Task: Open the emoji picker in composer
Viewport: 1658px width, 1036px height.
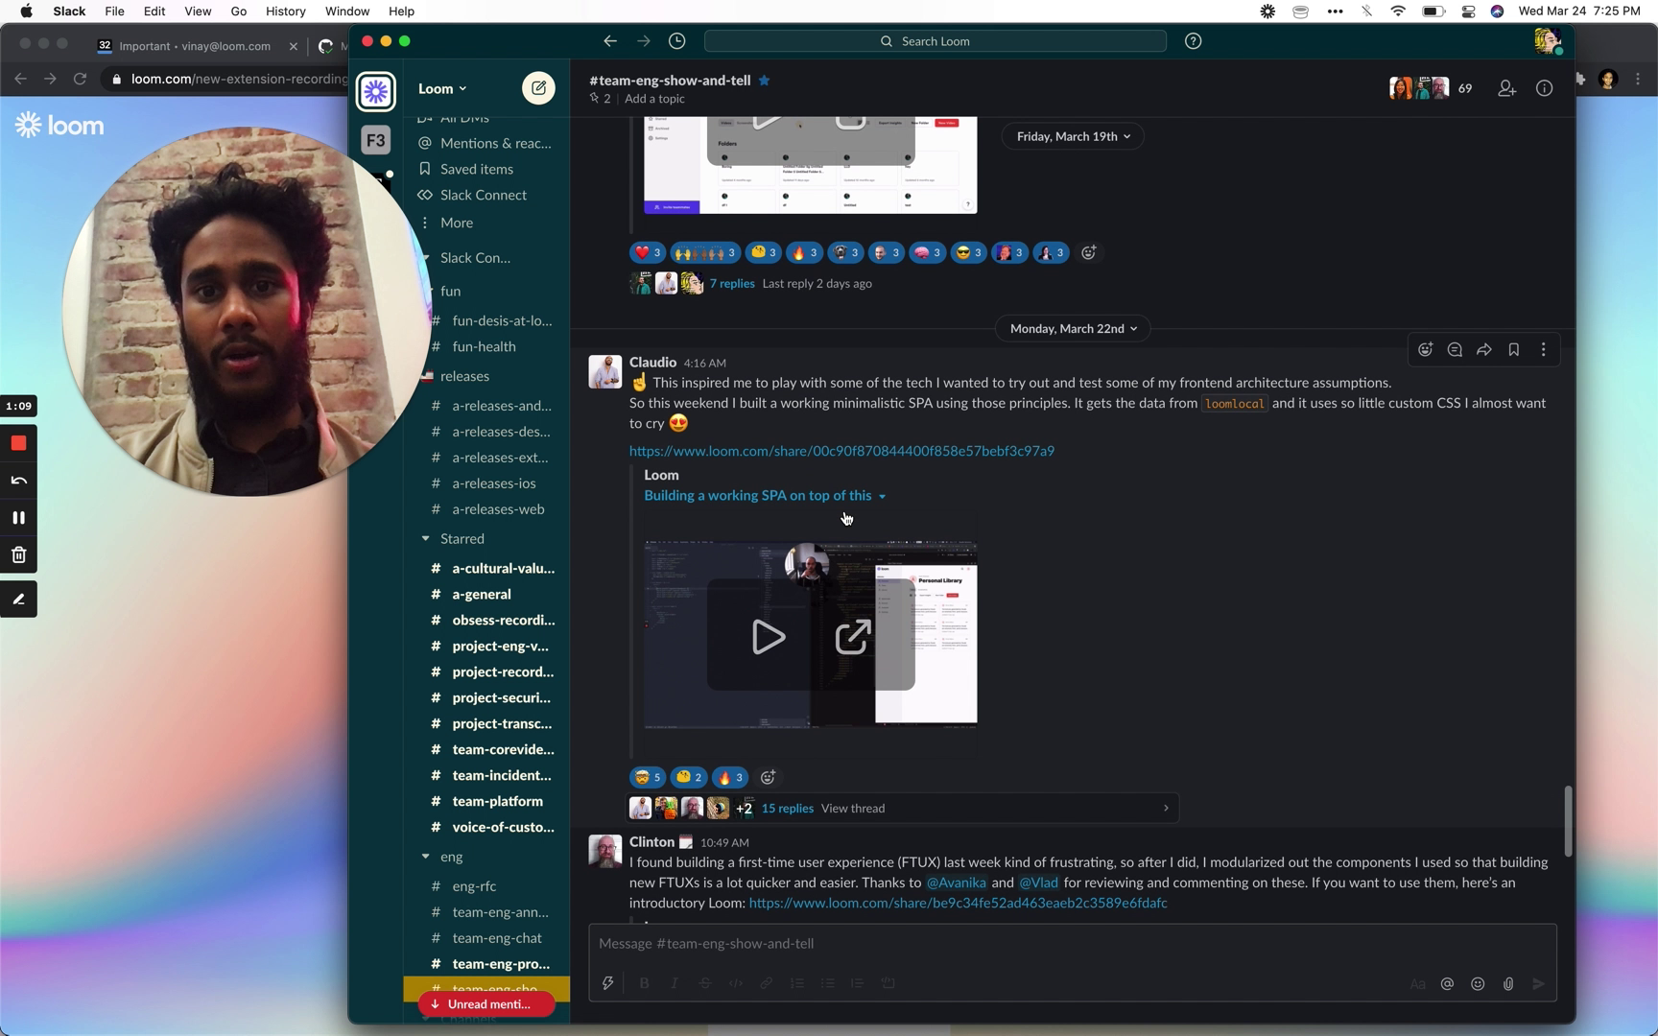Action: [1478, 983]
